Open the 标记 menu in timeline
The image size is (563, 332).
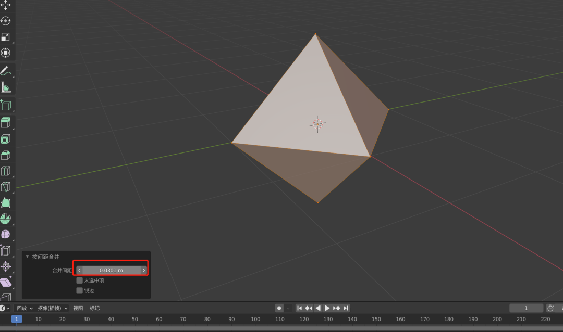pos(94,308)
